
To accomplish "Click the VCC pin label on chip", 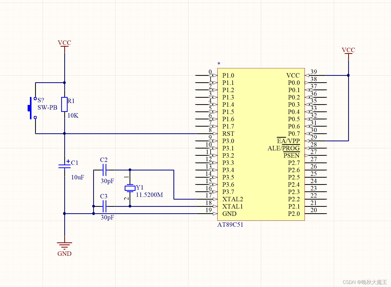I will (293, 76).
